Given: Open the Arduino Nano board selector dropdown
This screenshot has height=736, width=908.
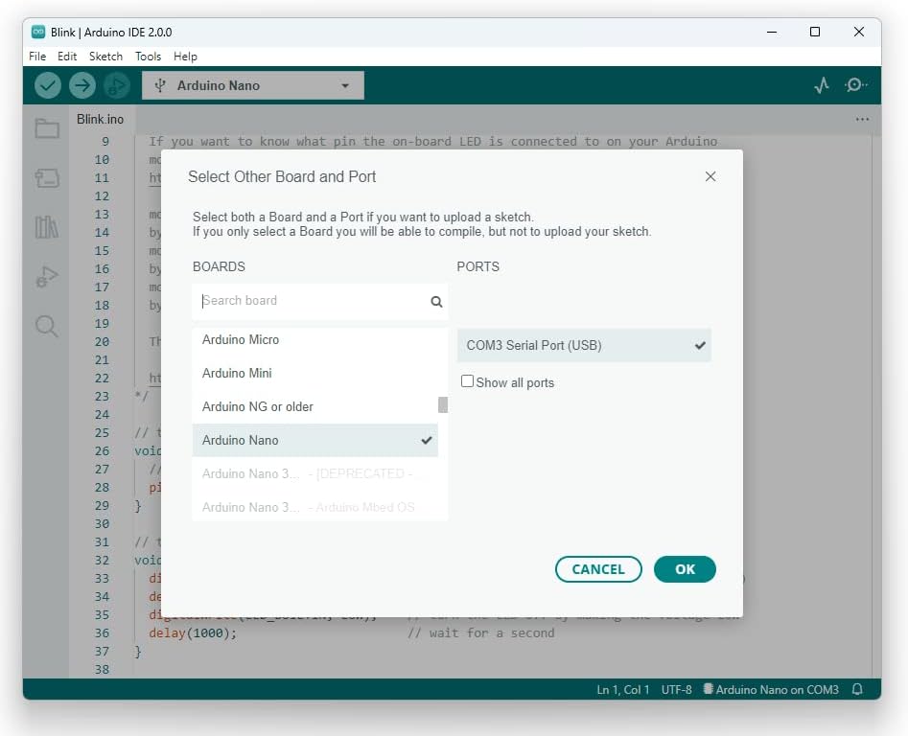Looking at the screenshot, I should (x=253, y=85).
